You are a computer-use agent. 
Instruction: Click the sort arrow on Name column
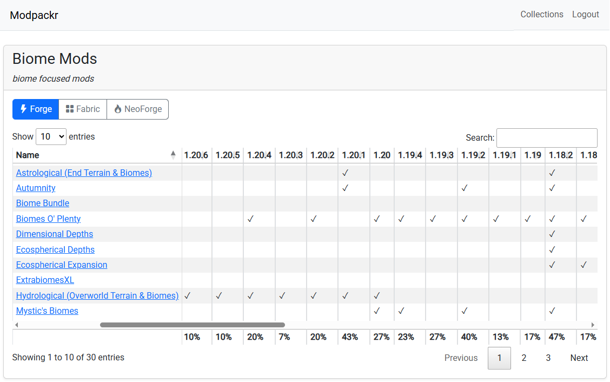click(173, 154)
